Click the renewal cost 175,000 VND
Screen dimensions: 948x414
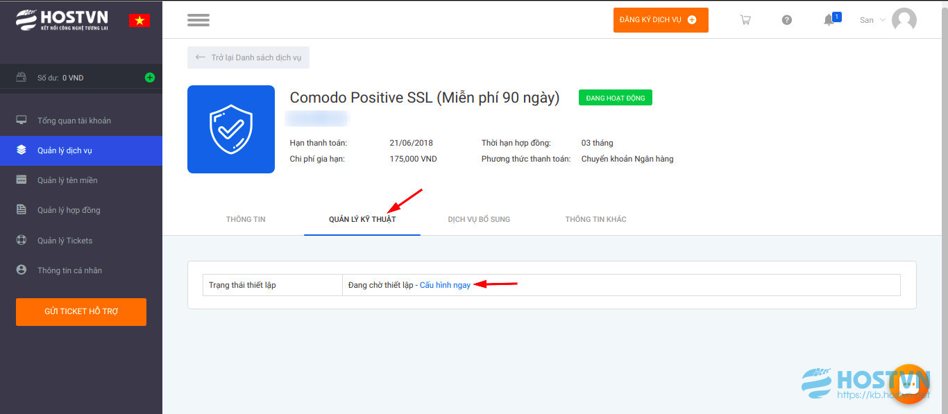pos(414,159)
